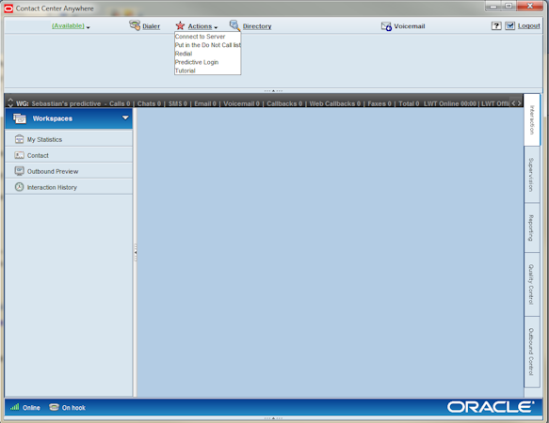Click Email 0 in status bar
549x423 pixels.
coord(205,103)
